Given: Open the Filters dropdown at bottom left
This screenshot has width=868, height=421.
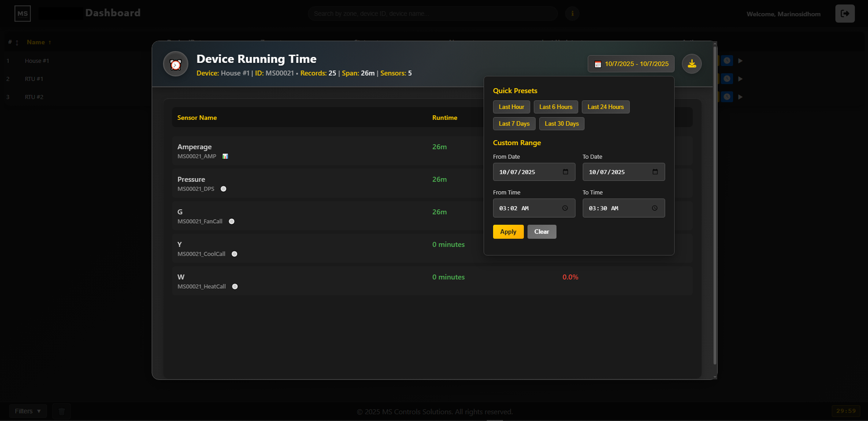Looking at the screenshot, I should coord(28,411).
